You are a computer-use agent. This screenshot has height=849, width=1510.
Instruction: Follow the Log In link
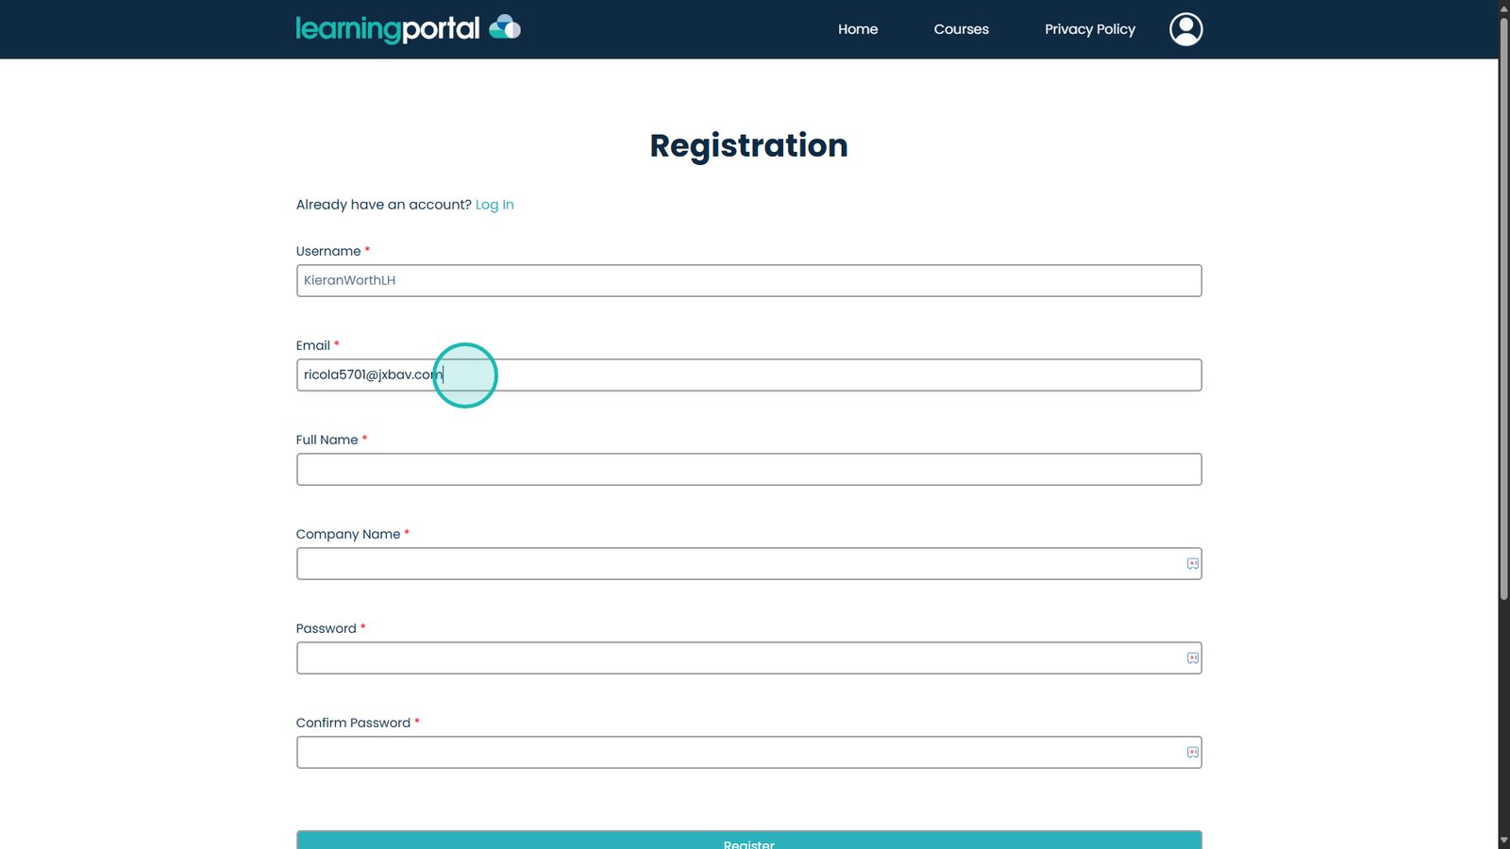495,205
